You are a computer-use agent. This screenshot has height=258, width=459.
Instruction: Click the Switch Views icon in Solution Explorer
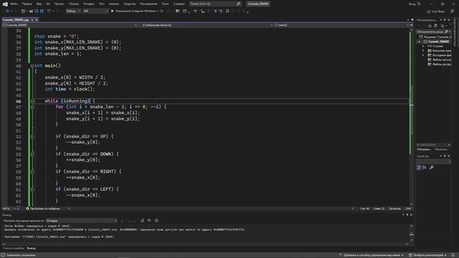(x=435, y=26)
